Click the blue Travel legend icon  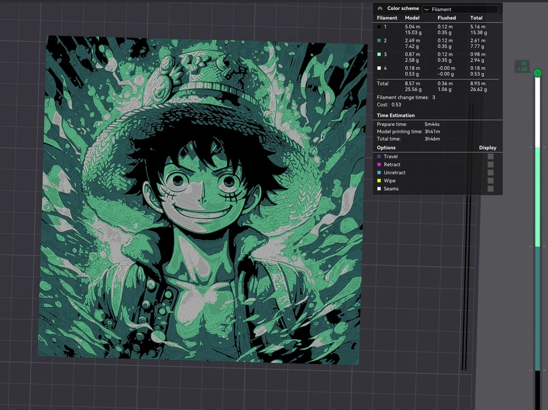379,157
